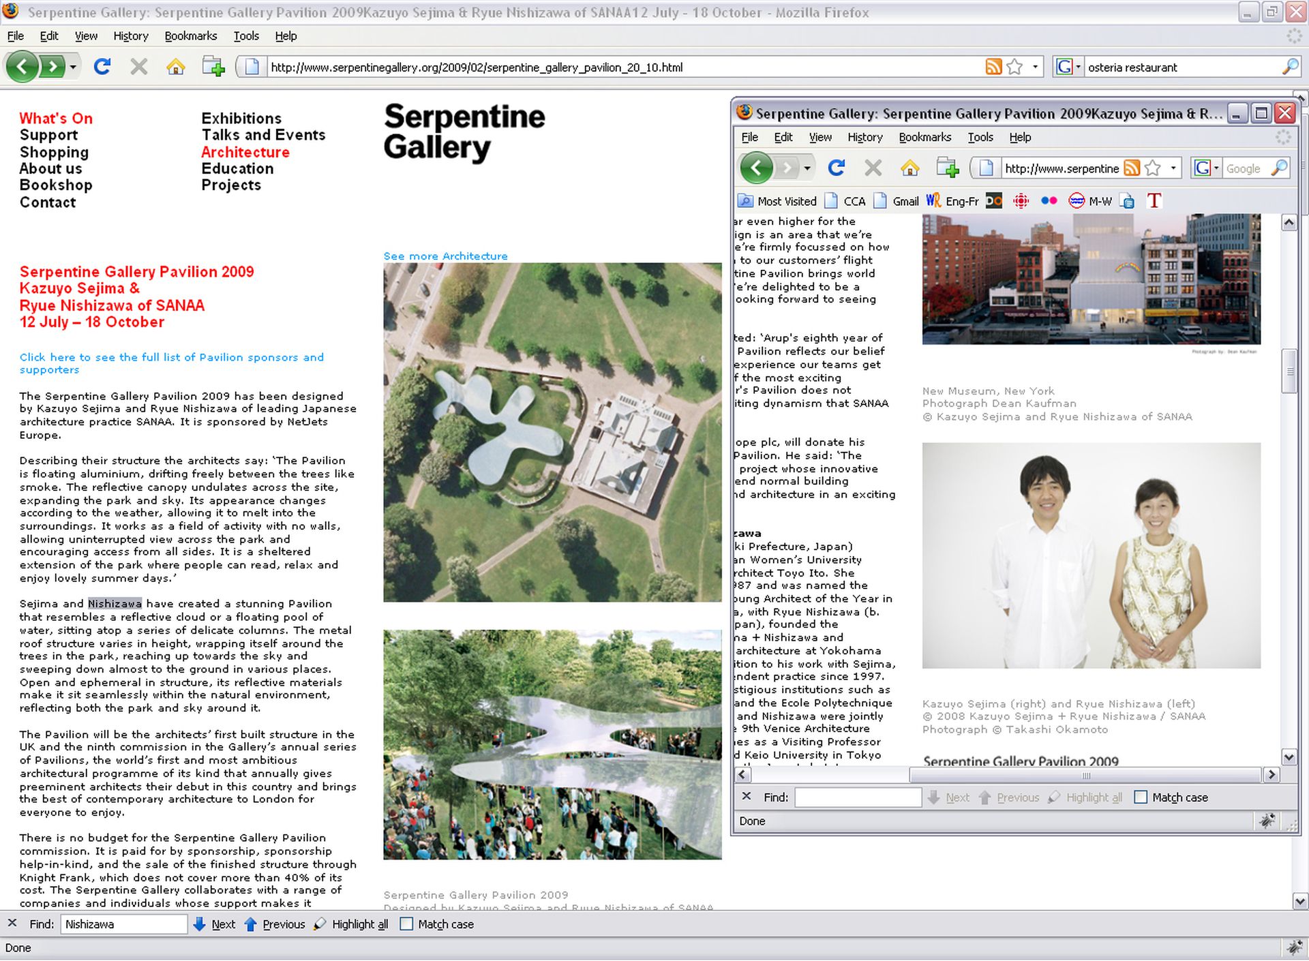The image size is (1309, 961).
Task: Open the M-W dictionary bookmark
Action: pos(1090,201)
